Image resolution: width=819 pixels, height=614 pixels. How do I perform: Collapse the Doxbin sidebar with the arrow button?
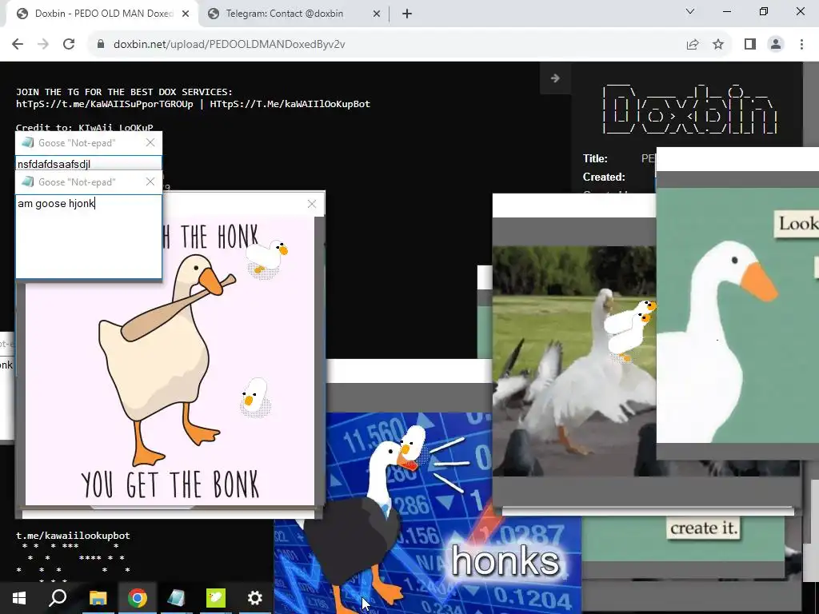coord(555,78)
